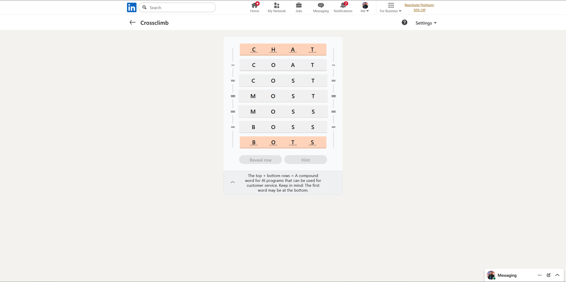Click Reactivate Premium 50% Off link

(419, 7)
